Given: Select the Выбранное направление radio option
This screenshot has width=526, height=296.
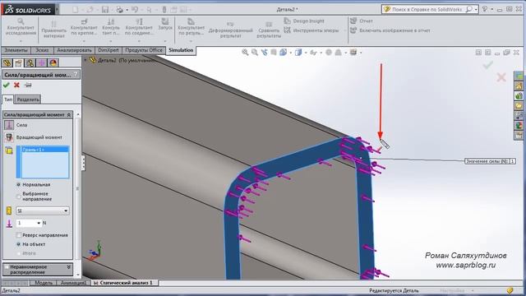Looking at the screenshot, I should pos(18,197).
